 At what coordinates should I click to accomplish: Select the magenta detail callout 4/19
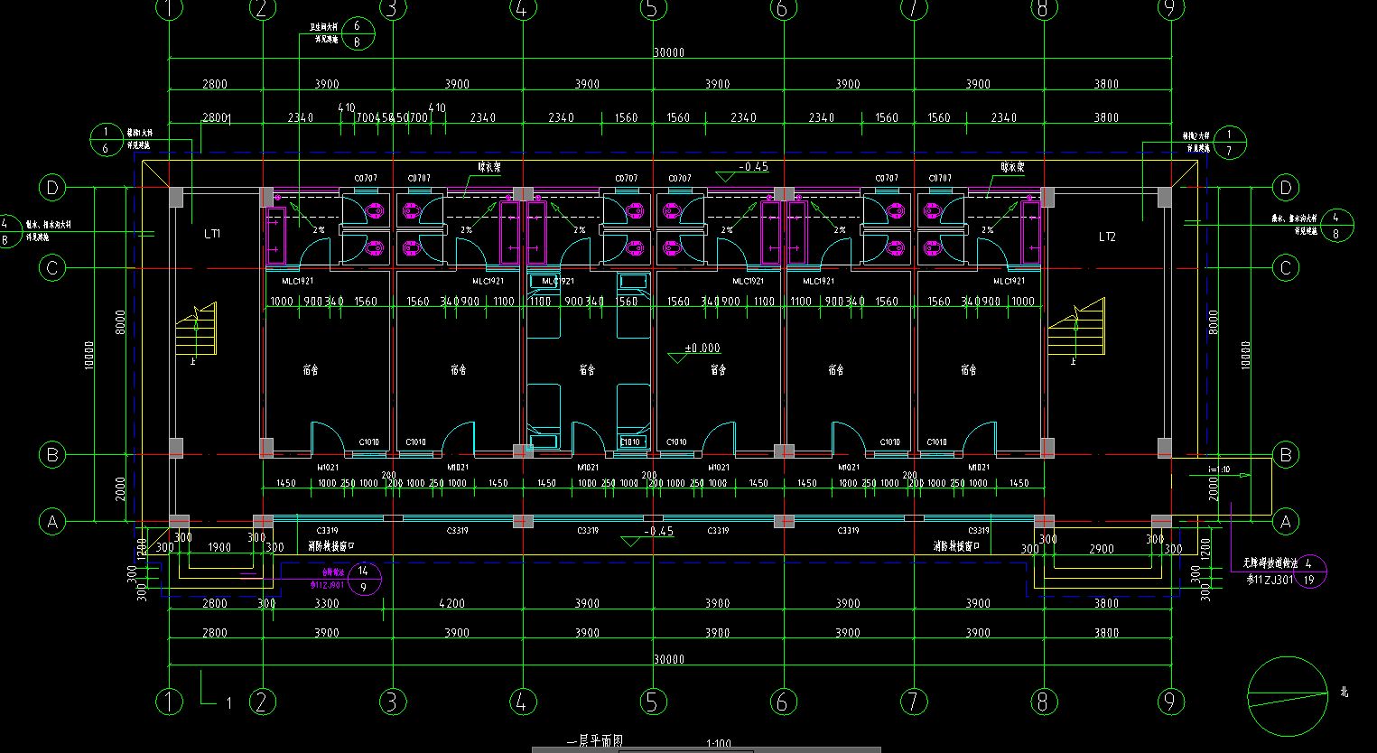click(x=1309, y=572)
